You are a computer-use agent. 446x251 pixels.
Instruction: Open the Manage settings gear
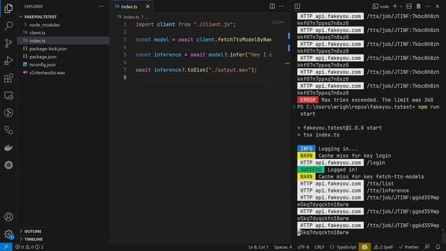click(8, 234)
